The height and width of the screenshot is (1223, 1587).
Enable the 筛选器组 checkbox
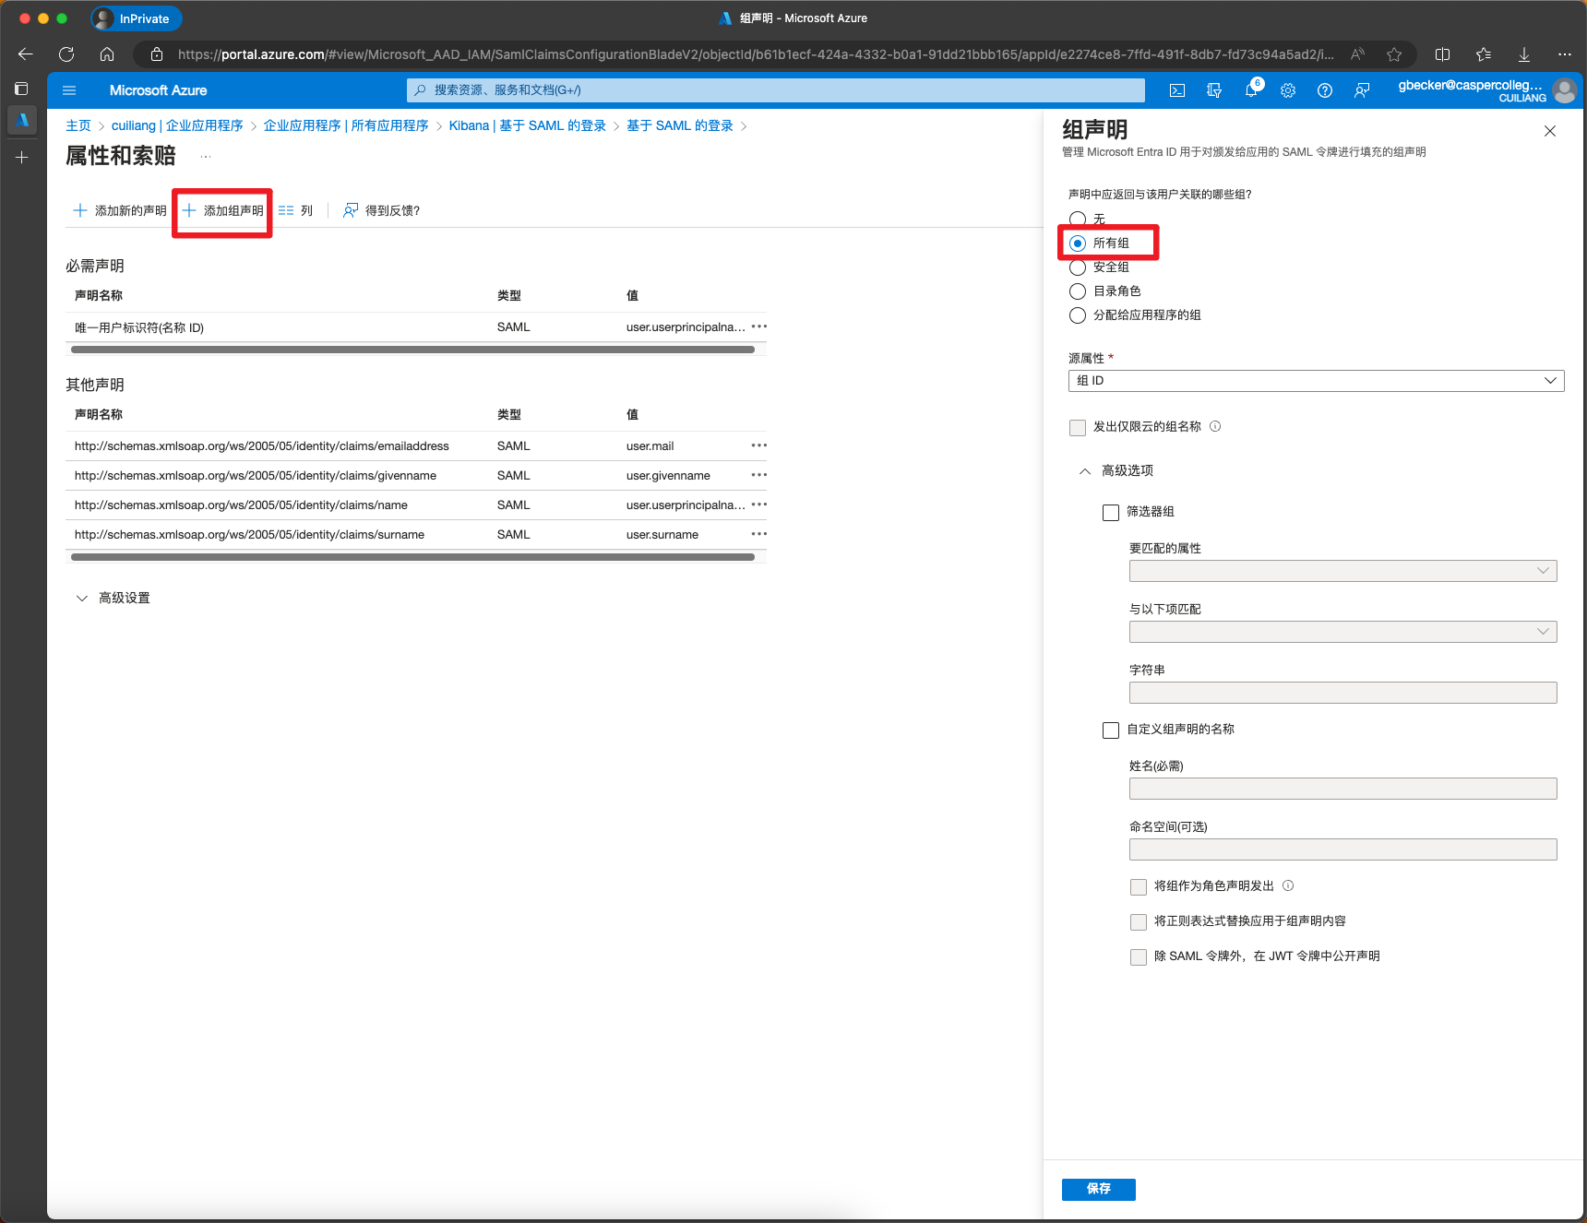(x=1111, y=512)
